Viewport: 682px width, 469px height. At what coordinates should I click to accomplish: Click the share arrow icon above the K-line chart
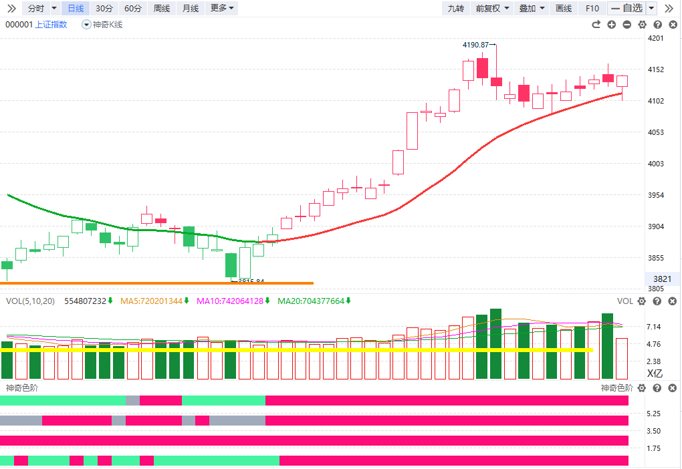click(596, 25)
